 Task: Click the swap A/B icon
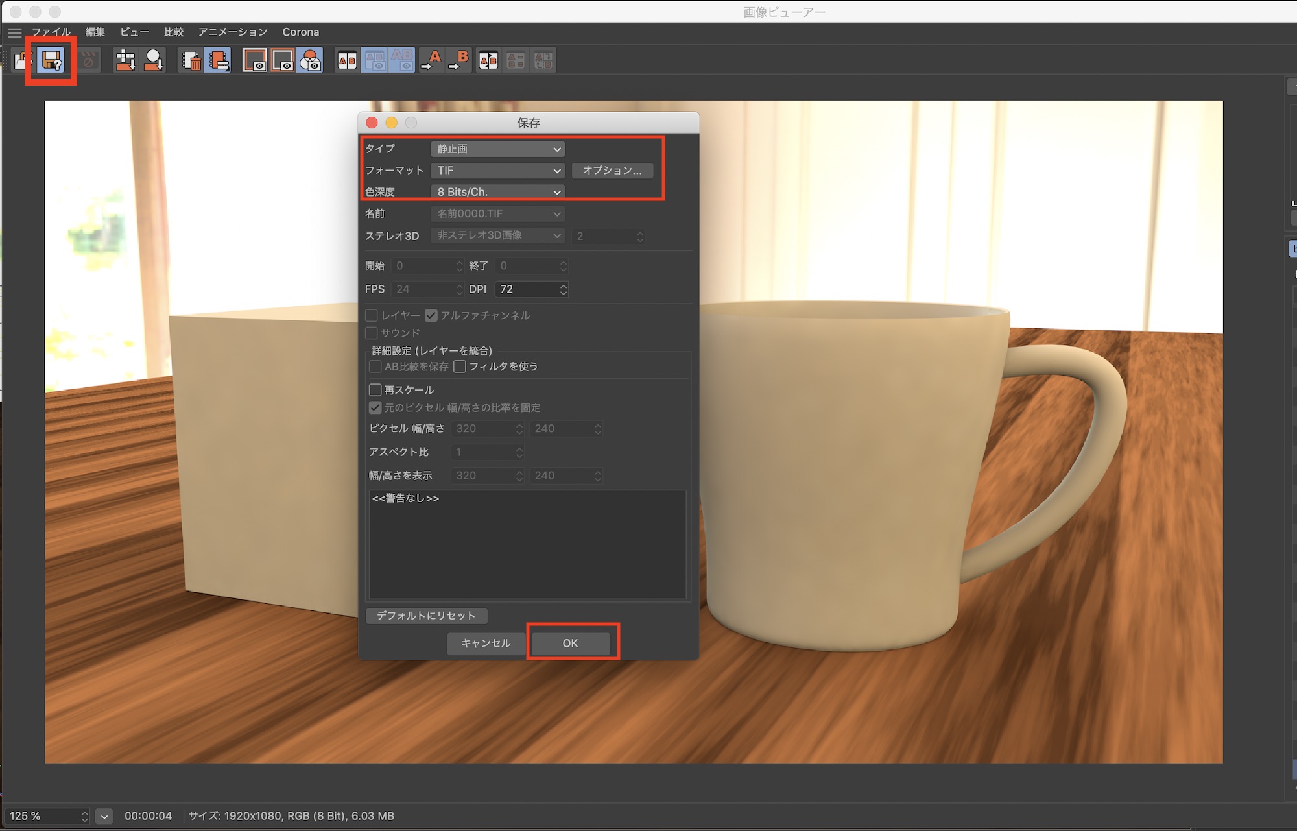click(x=488, y=60)
